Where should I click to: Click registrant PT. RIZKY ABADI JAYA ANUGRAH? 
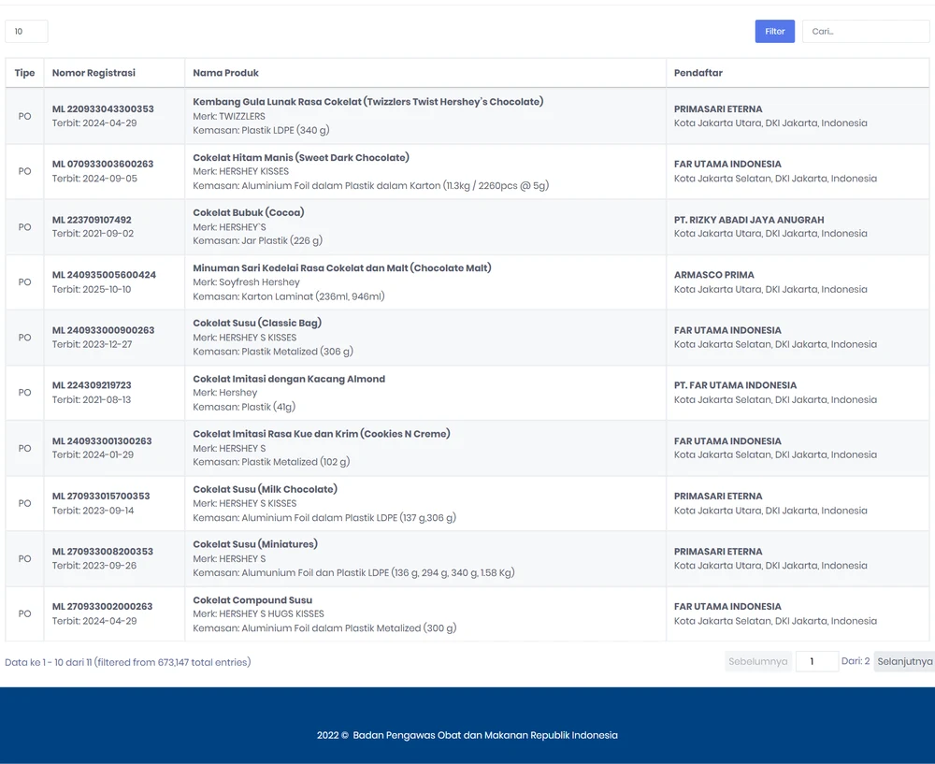pos(749,220)
